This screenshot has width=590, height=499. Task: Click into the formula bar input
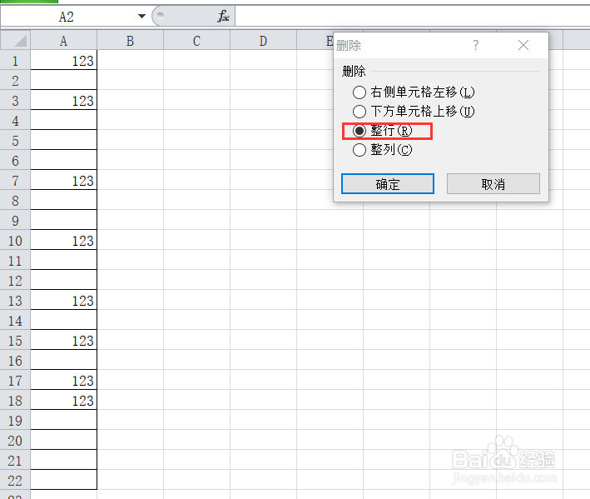pyautogui.click(x=413, y=17)
